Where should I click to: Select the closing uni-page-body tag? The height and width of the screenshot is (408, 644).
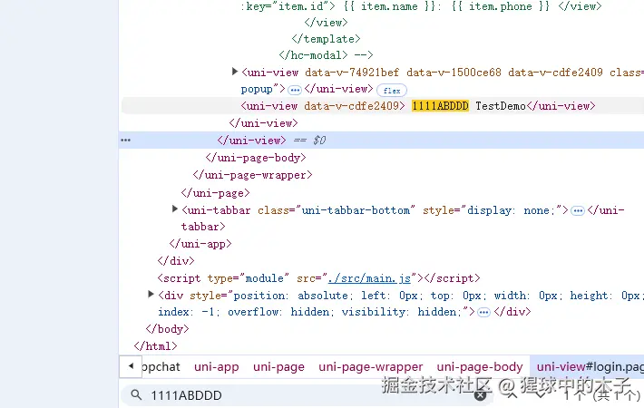coord(256,158)
